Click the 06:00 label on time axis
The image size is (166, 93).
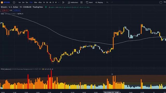pos(84,92)
